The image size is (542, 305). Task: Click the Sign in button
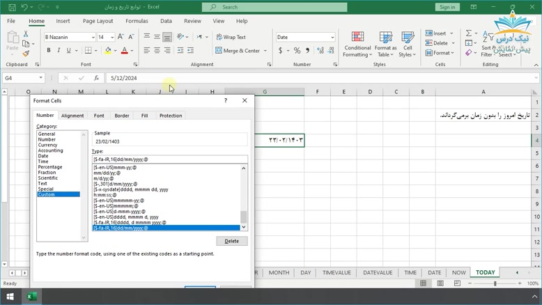point(447,7)
